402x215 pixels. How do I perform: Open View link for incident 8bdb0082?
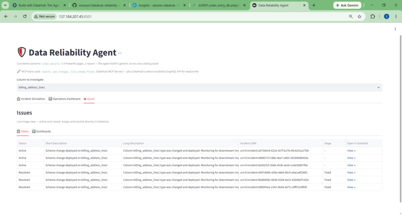click(x=351, y=180)
